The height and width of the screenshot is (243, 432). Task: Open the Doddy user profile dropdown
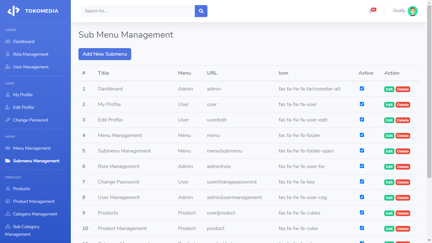(405, 11)
